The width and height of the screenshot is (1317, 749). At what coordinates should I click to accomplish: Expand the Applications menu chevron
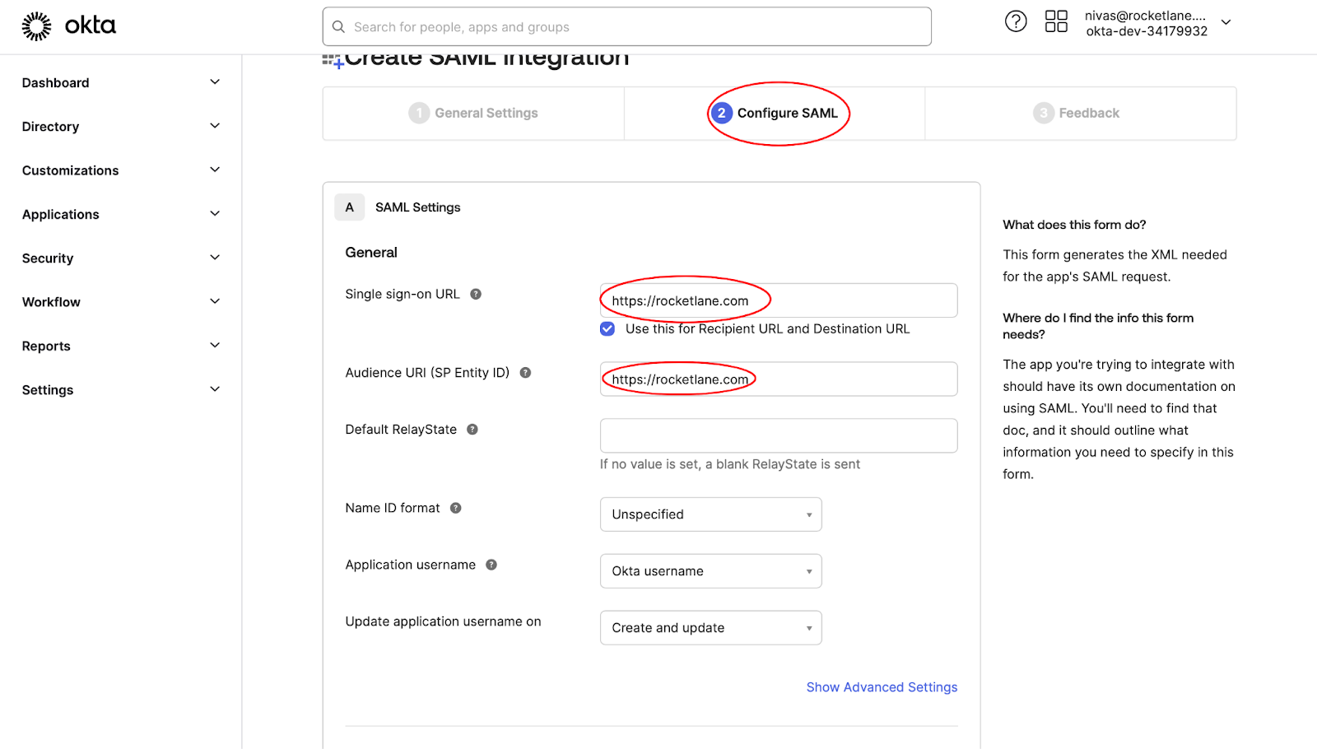click(x=215, y=214)
